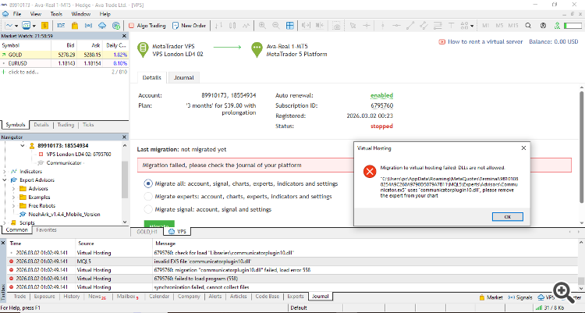585x313 pixels.
Task: Expand Indicators node in Navigator
Action: click(5, 172)
